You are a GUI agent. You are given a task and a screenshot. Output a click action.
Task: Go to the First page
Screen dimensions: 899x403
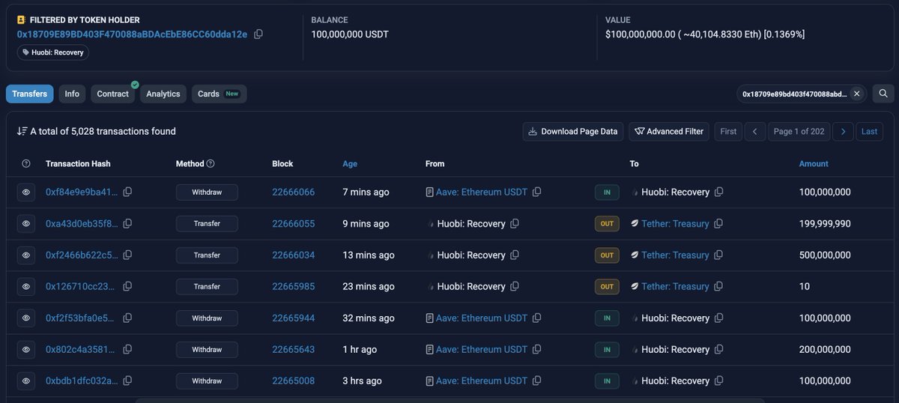(x=728, y=131)
